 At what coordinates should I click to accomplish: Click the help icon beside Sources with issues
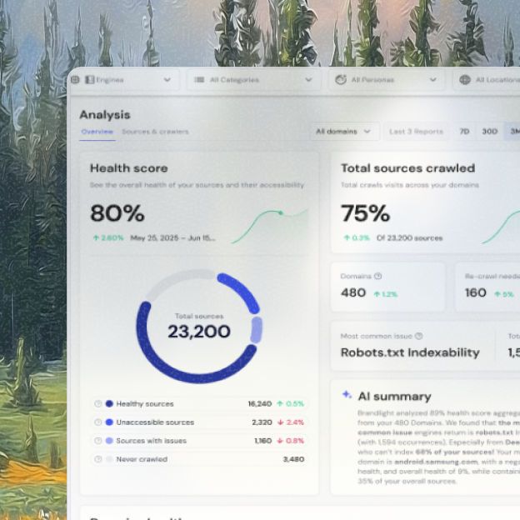pyautogui.click(x=97, y=441)
